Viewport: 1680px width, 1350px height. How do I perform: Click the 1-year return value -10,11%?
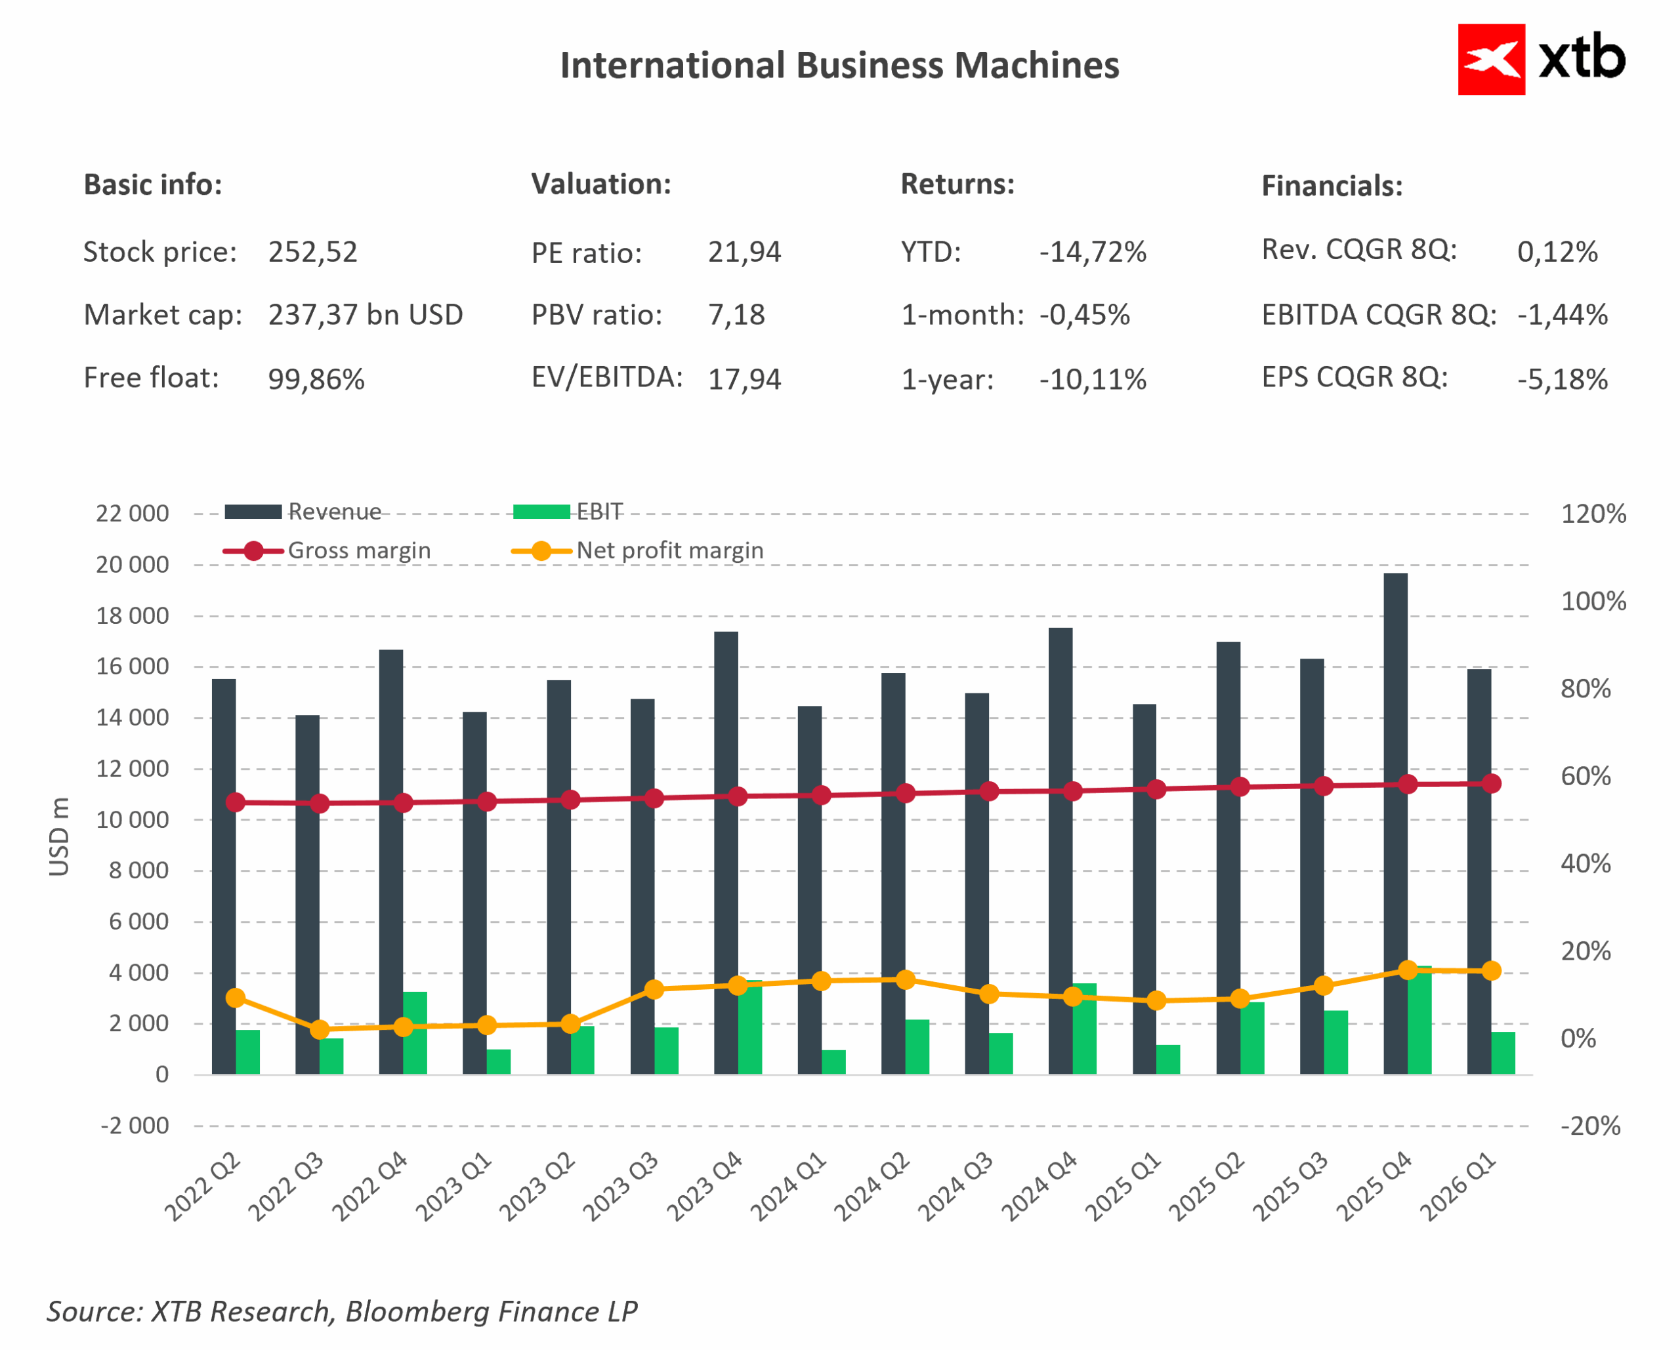point(1093,379)
